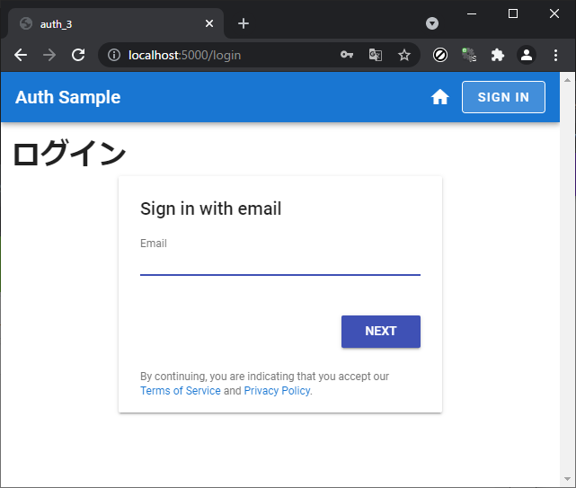The image size is (576, 488).
Task: Maximize the browser window
Action: tap(513, 14)
